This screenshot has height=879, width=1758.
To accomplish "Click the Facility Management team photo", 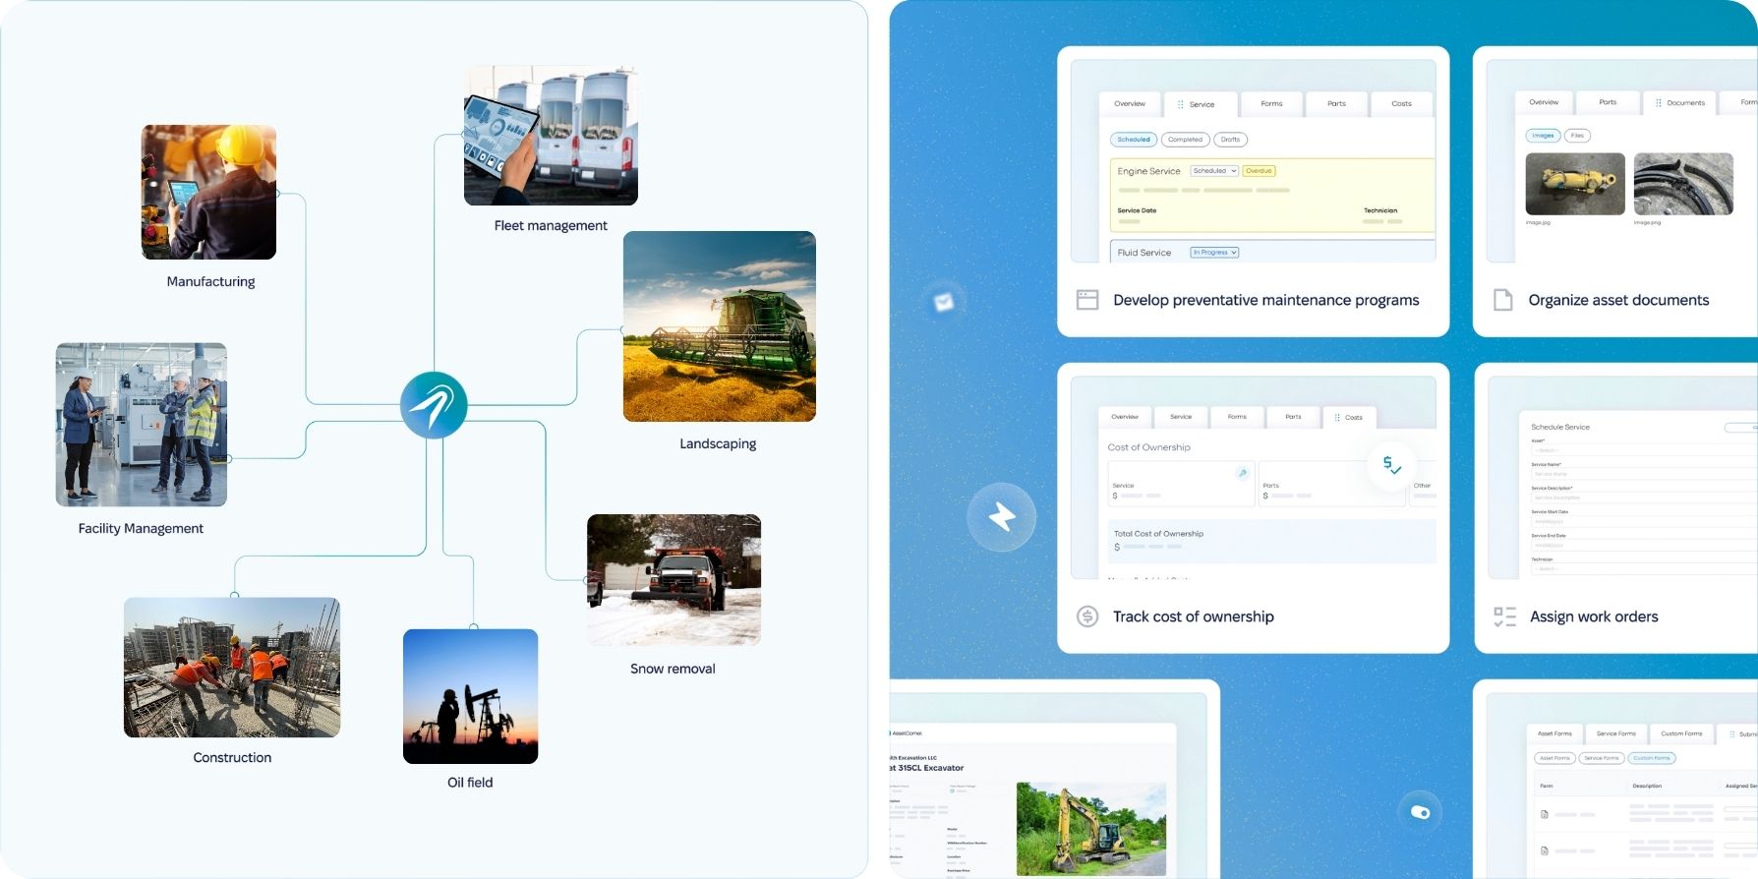I will click(142, 425).
